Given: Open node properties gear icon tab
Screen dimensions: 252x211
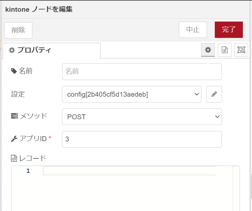Looking at the screenshot, I should [208, 50].
